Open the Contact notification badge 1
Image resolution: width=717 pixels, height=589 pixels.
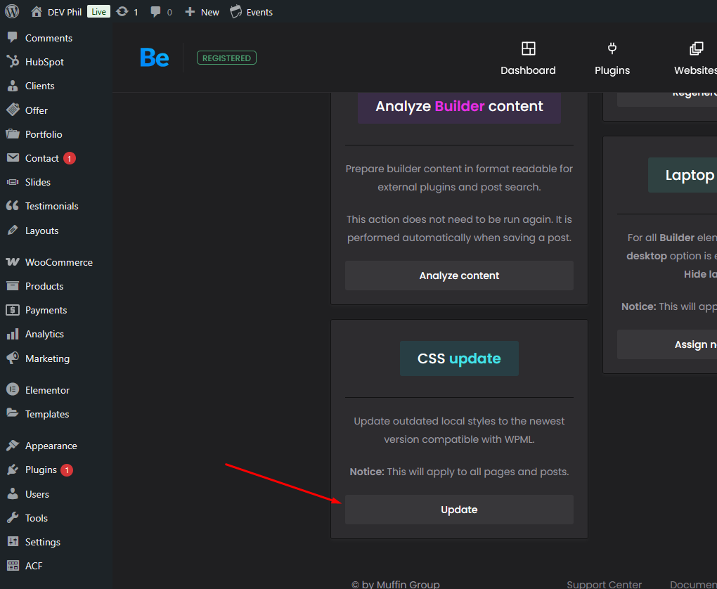[x=70, y=158]
